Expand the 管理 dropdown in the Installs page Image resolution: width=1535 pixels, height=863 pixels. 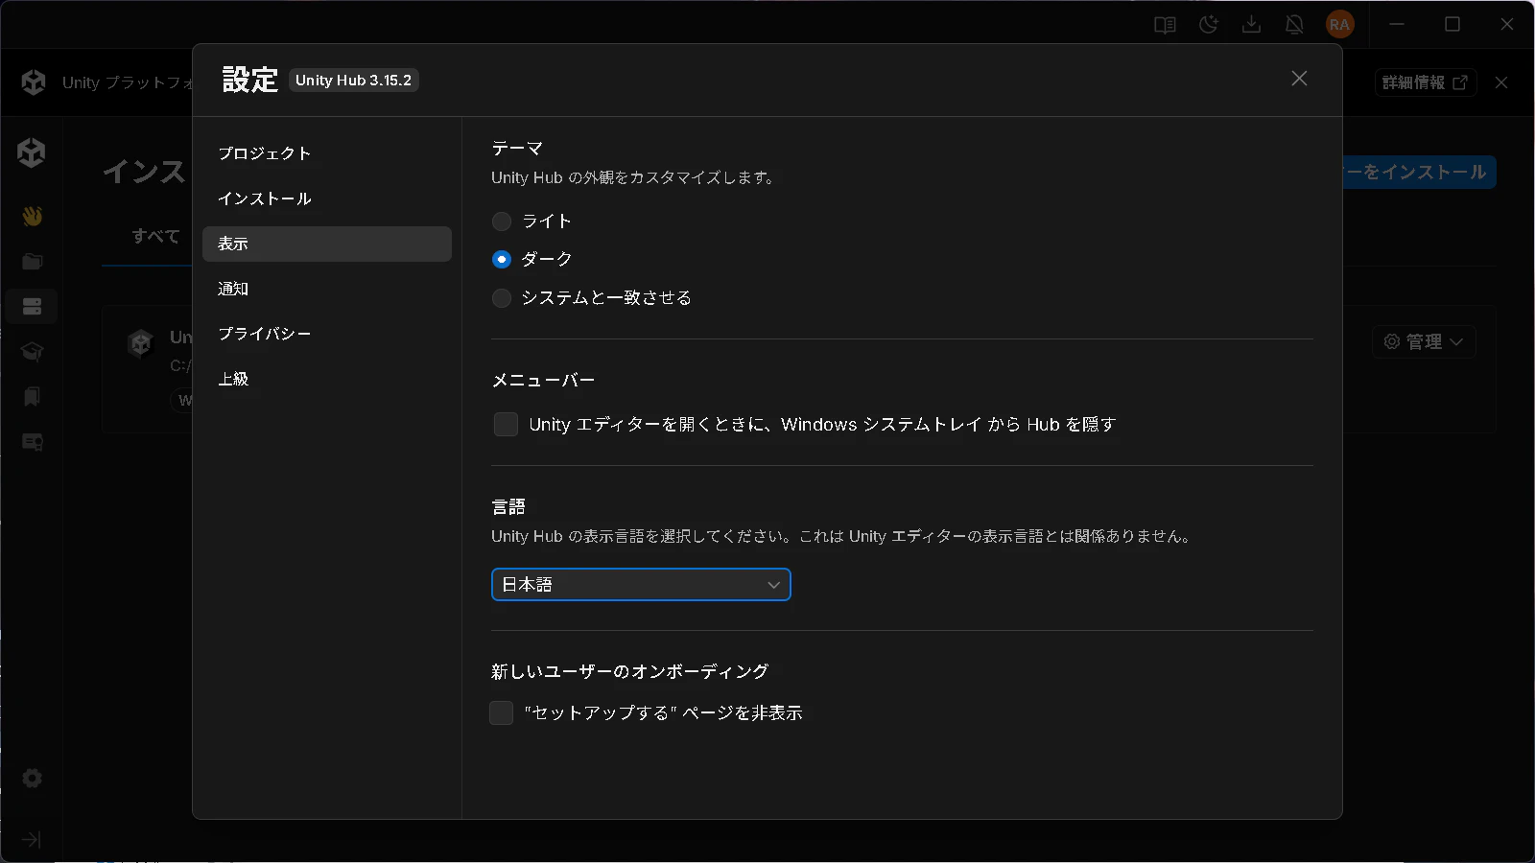point(1424,341)
